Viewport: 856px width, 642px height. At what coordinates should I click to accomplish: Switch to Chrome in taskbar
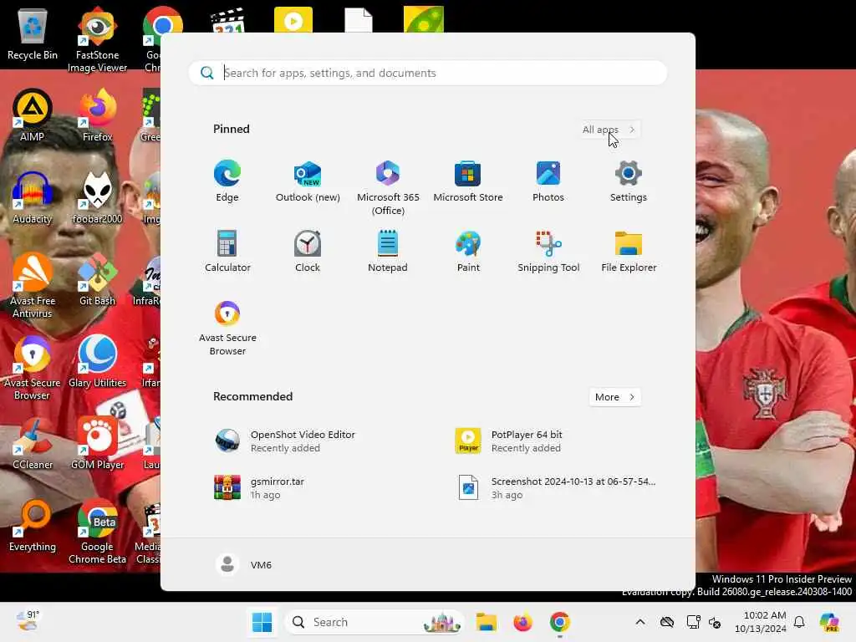559,622
